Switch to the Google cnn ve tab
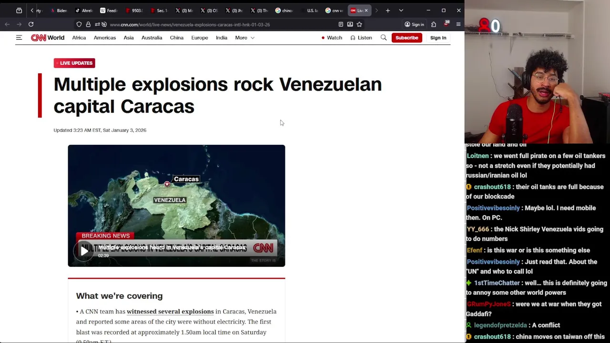Viewport: 610px width, 343px height. [x=335, y=10]
